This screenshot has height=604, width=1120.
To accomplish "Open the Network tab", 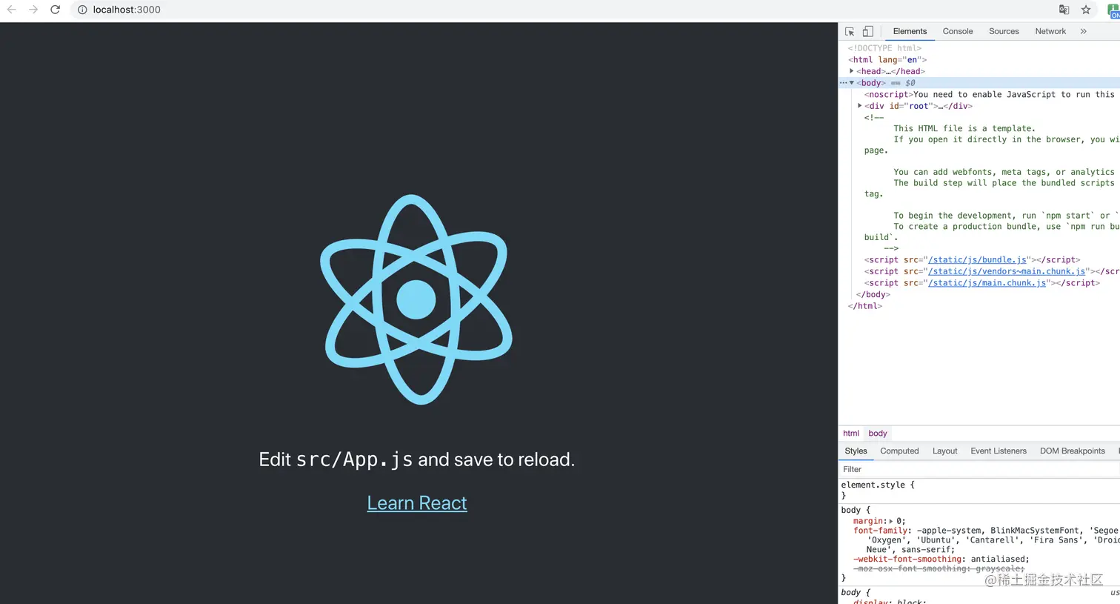I will [x=1050, y=31].
